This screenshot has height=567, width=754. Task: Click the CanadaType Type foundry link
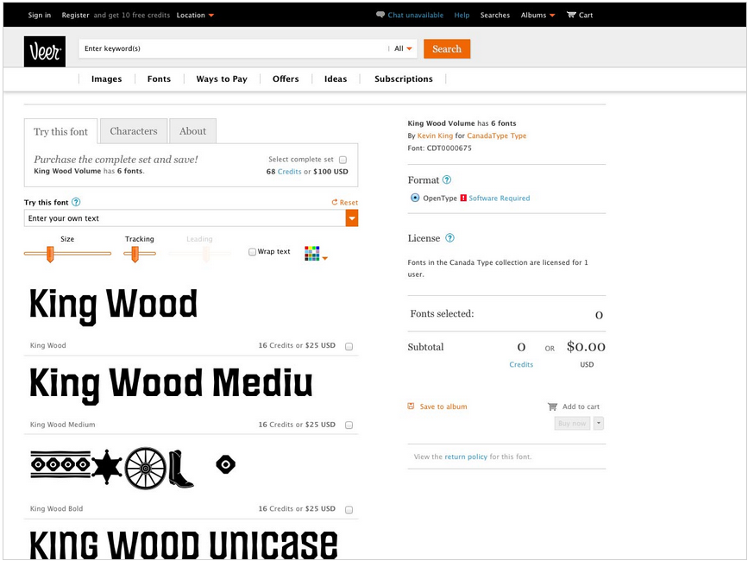[497, 135]
